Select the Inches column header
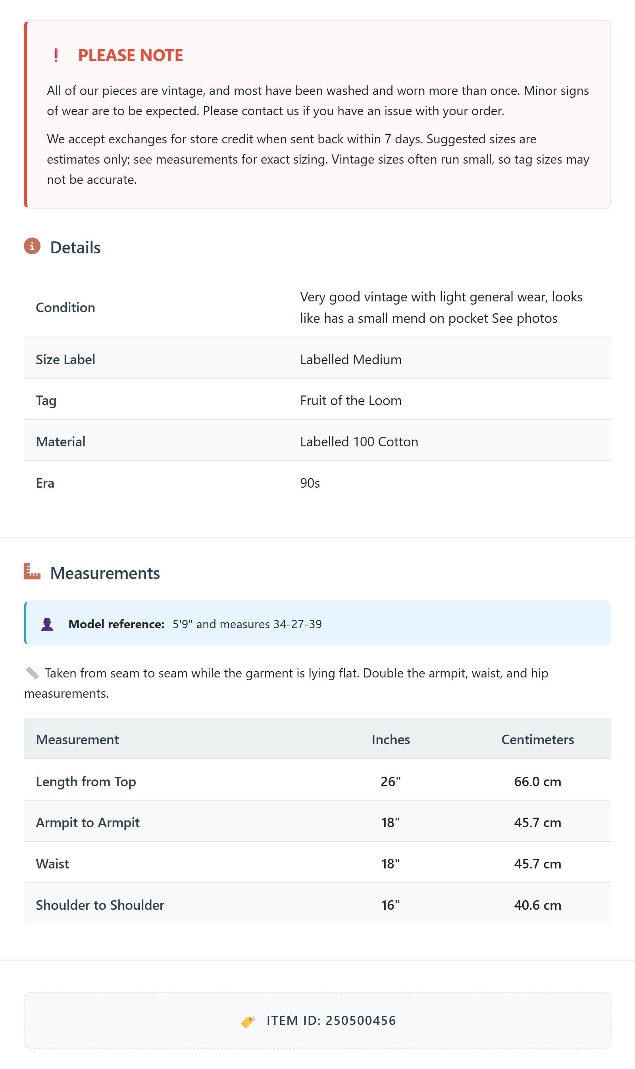635x1069 pixels. click(391, 739)
